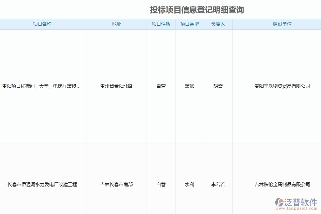The width and height of the screenshot is (321, 214).
Task: Click the 装饰 project type cell
Action: click(x=189, y=86)
